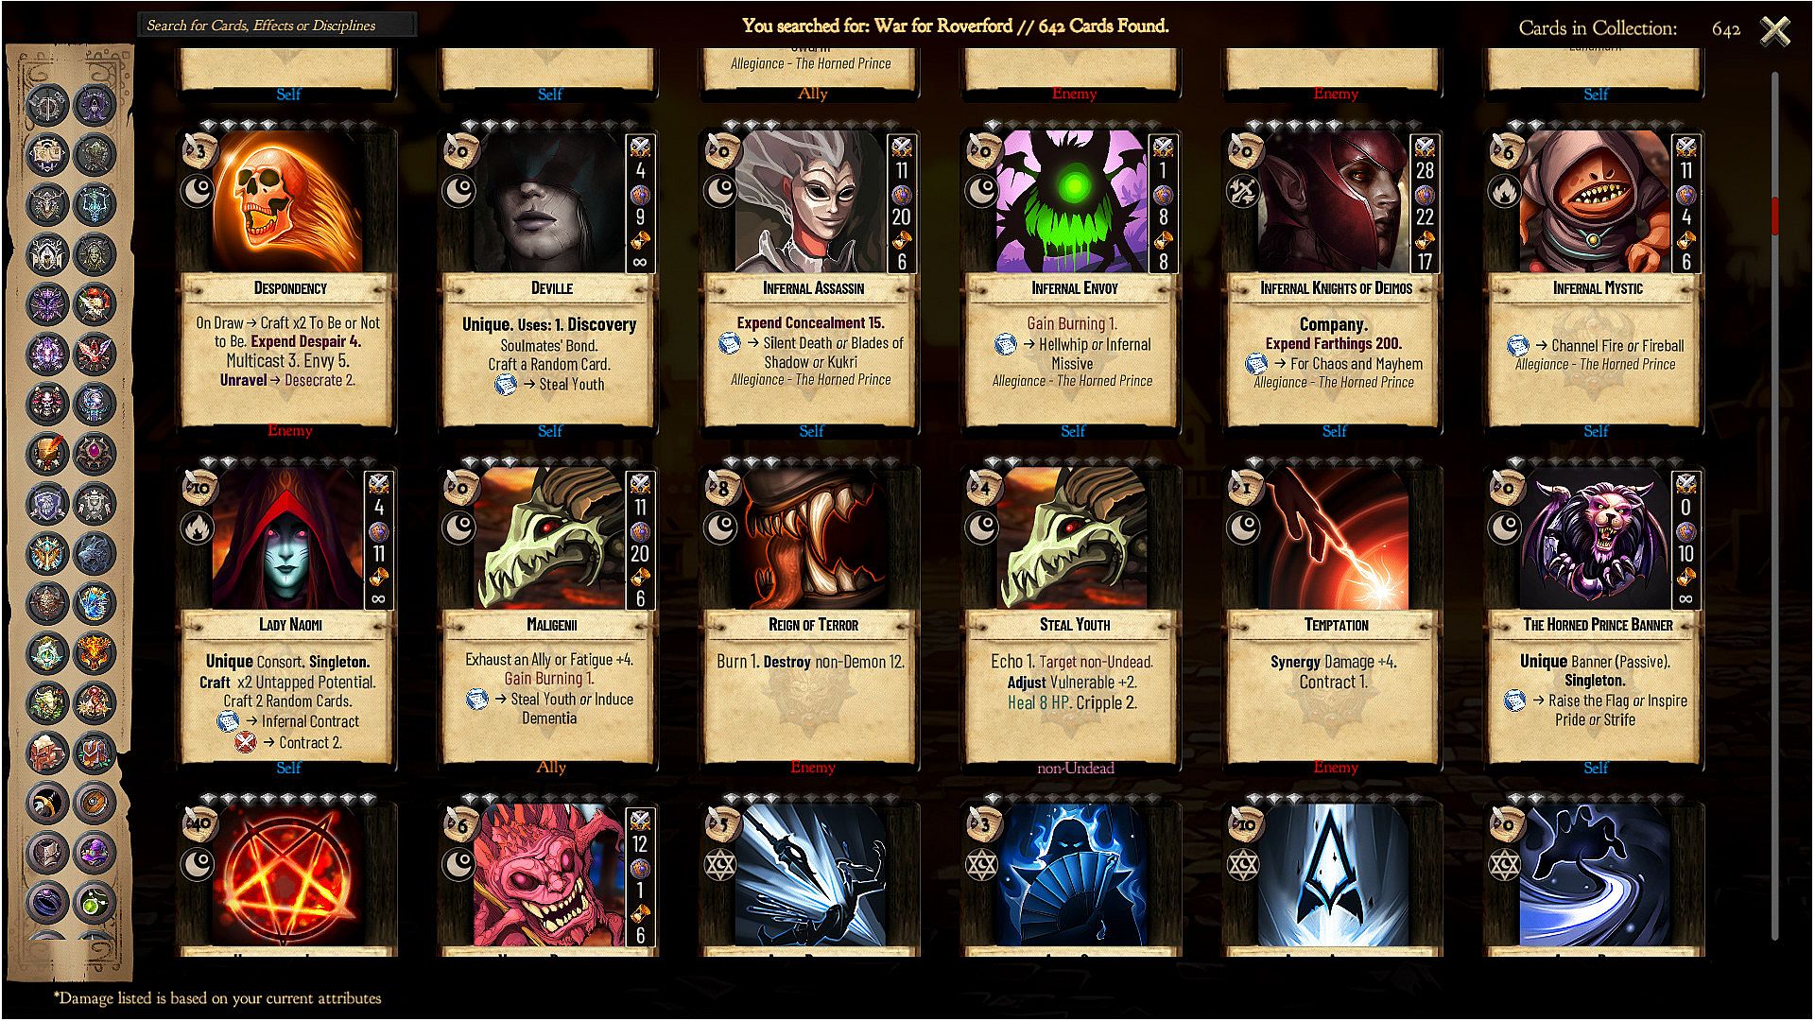Viewport: 1815px width, 1021px height.
Task: Select the purple wizard hat filter icon
Action: point(94,854)
